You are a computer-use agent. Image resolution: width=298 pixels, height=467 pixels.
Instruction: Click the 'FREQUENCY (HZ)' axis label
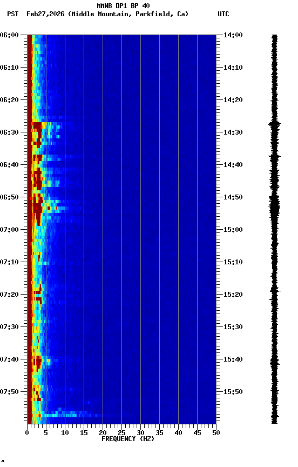(x=128, y=439)
